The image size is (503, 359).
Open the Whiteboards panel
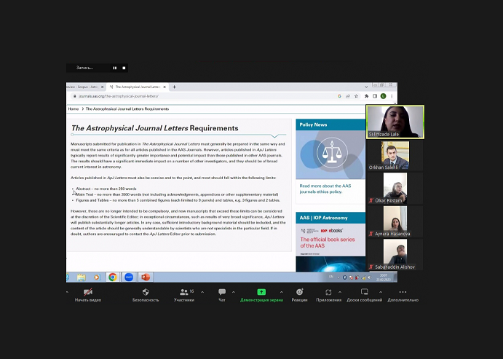pos(364,292)
